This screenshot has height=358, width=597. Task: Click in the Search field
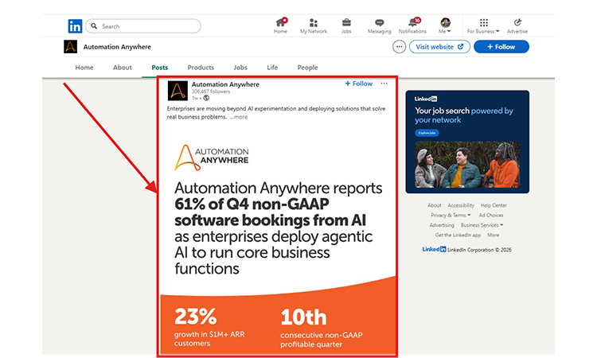point(143,26)
